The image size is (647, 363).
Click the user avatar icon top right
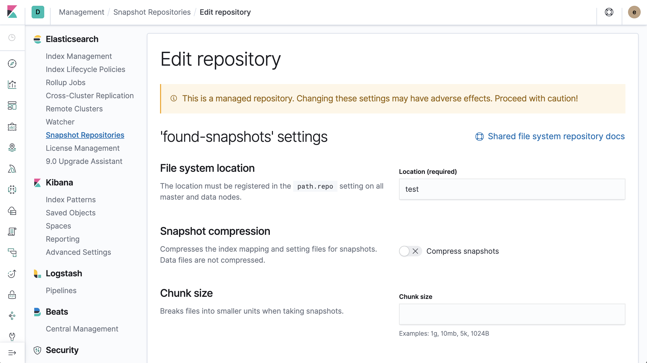(635, 12)
